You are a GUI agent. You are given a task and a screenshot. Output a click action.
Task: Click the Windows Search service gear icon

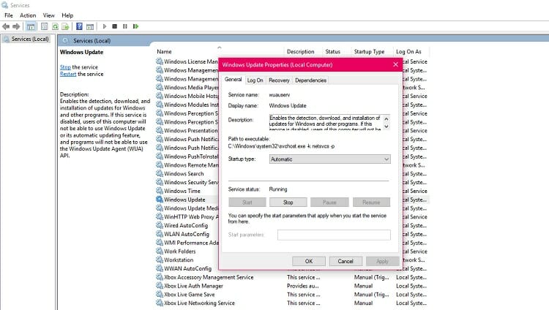160,173
